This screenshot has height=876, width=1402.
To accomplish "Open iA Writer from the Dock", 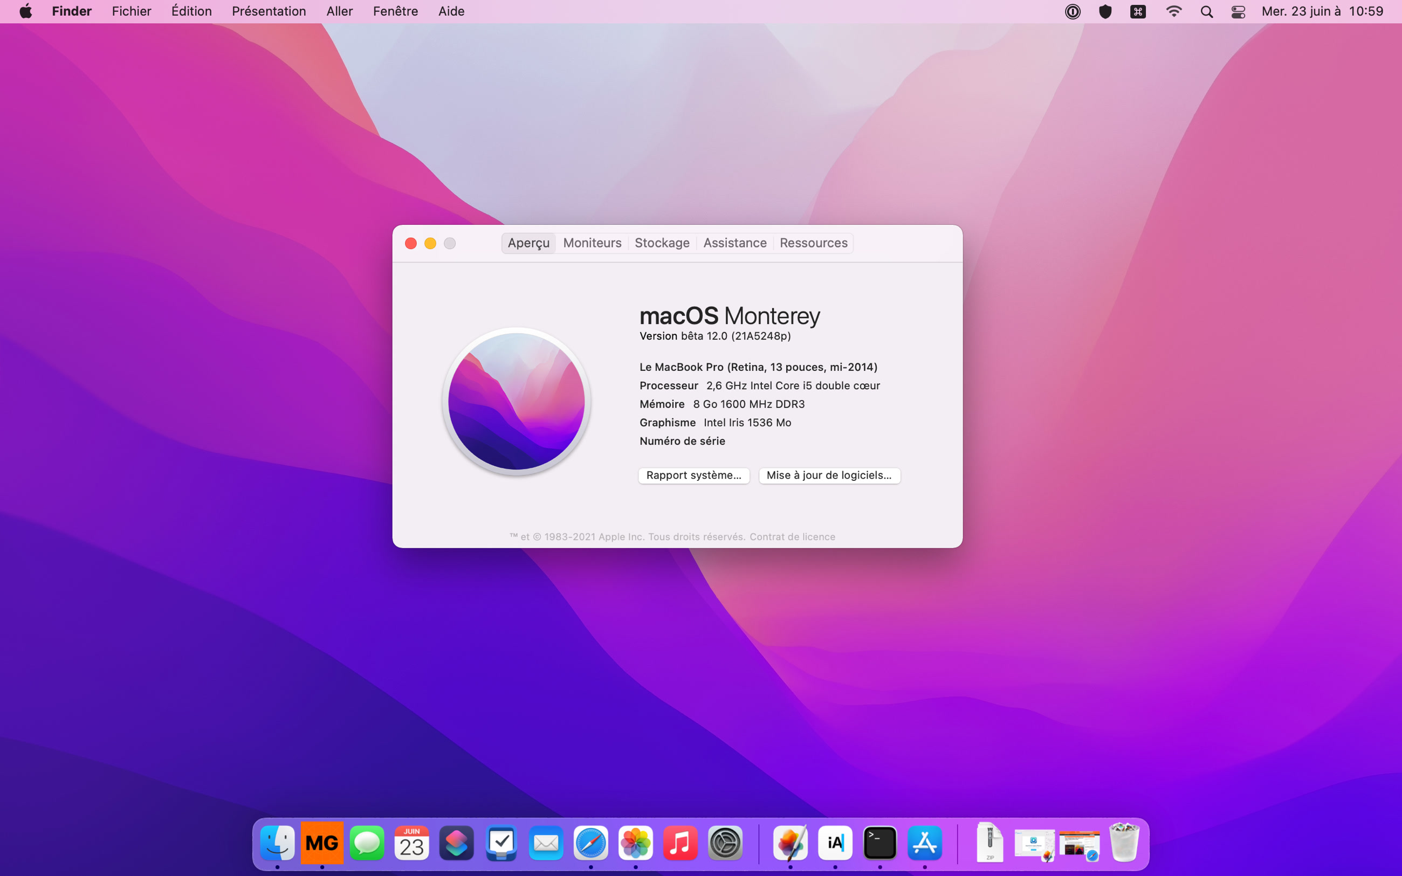I will [835, 843].
